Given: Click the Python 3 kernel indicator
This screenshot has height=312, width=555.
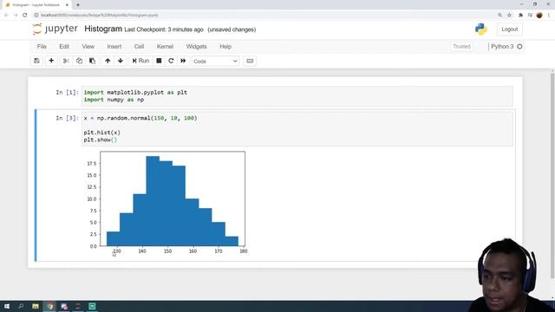Looking at the screenshot, I should pyautogui.click(x=502, y=46).
